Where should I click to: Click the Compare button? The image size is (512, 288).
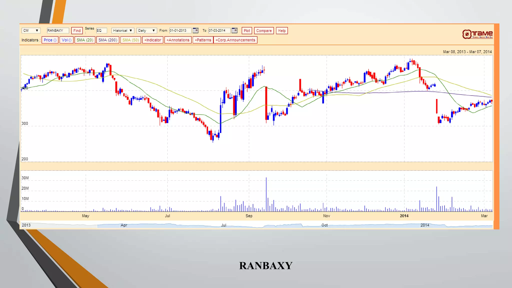click(x=264, y=31)
